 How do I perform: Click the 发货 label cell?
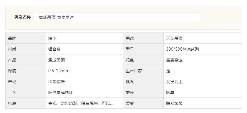tap(143, 103)
